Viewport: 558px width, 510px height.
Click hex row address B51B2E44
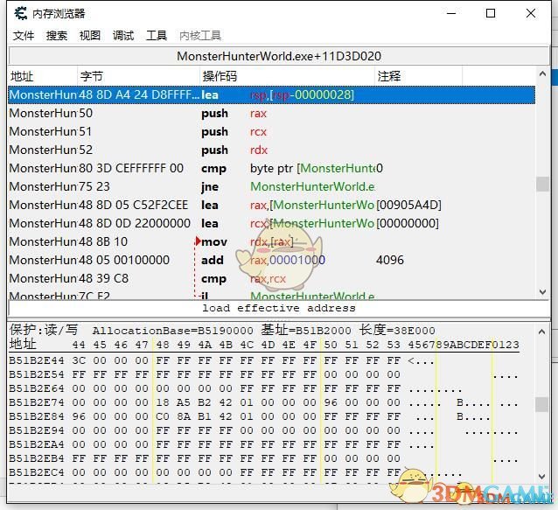click(37, 360)
